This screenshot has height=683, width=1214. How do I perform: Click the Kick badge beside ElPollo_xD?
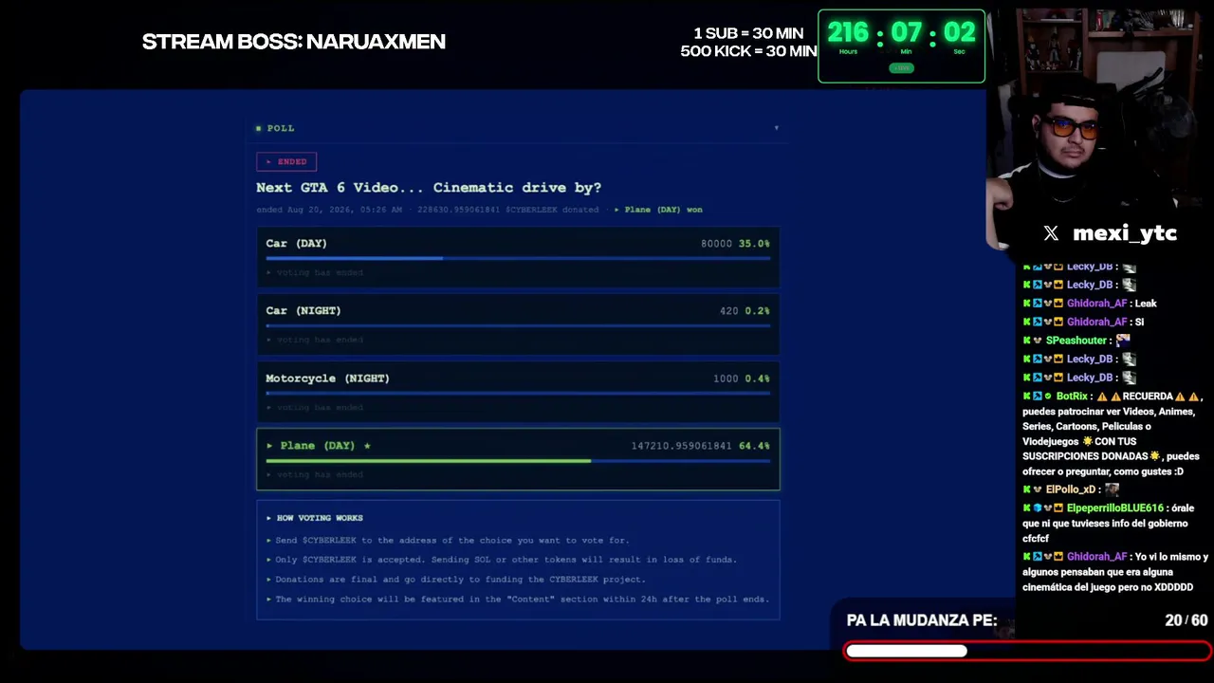pyautogui.click(x=1026, y=489)
